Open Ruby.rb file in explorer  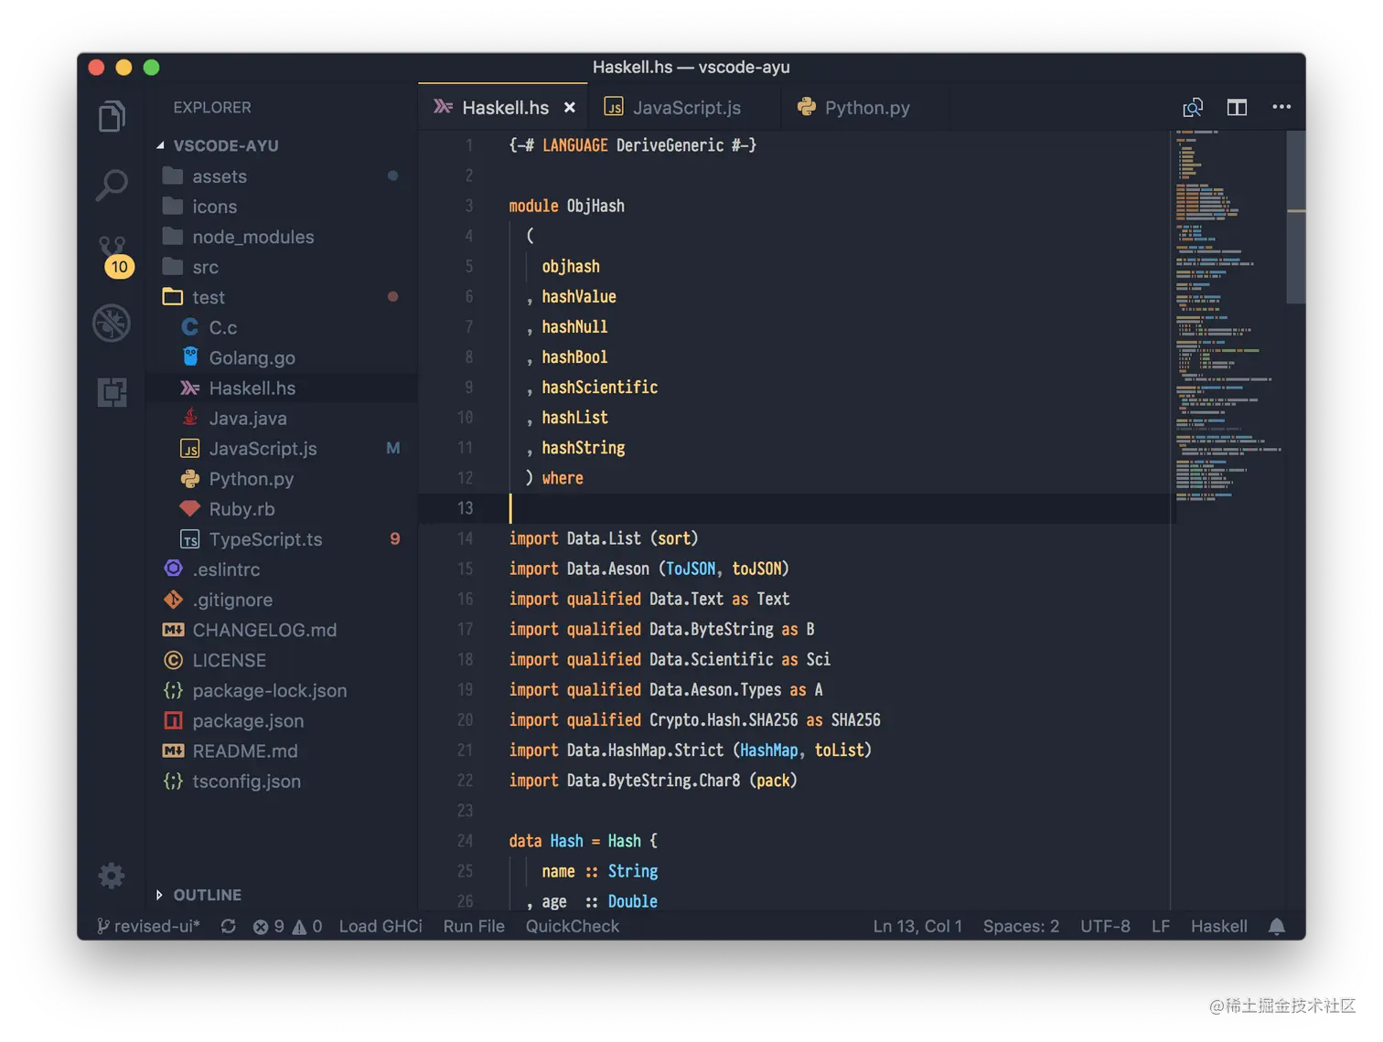282,508
